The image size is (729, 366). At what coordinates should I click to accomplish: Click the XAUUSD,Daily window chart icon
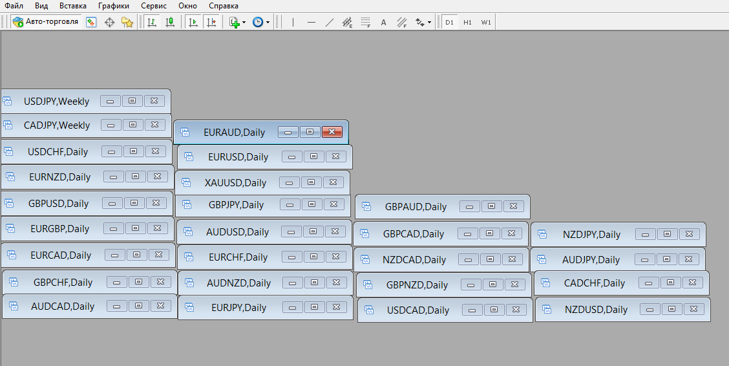coord(186,182)
